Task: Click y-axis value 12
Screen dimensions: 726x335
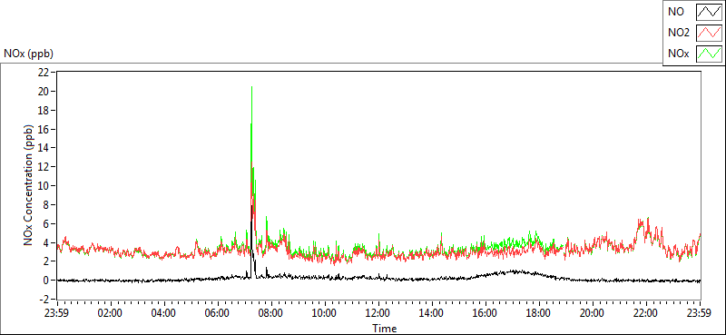Action: 44,167
